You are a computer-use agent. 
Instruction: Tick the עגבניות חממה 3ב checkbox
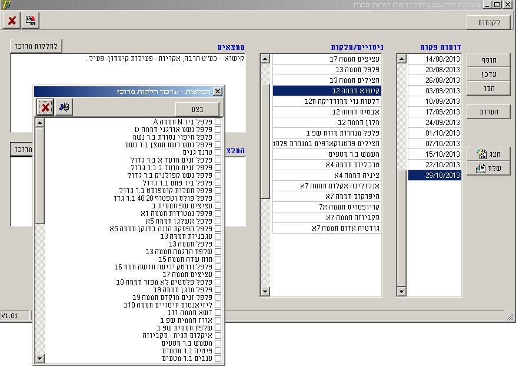218,237
